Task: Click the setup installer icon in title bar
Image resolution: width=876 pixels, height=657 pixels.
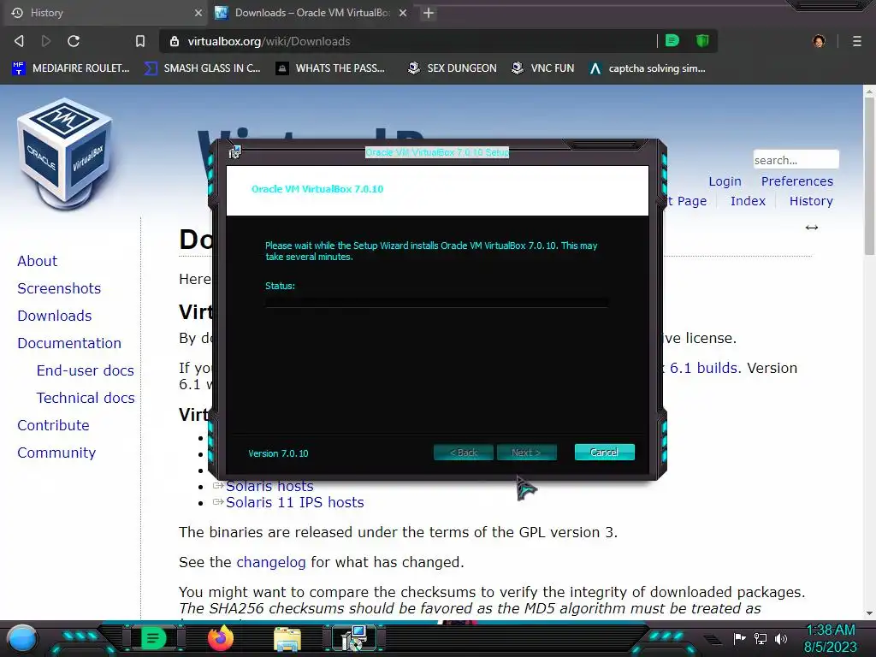Action: (234, 151)
